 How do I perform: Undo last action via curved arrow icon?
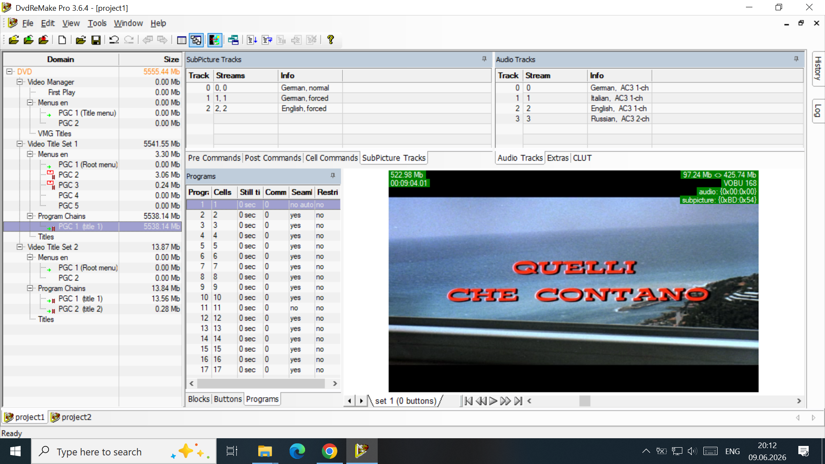pos(114,40)
